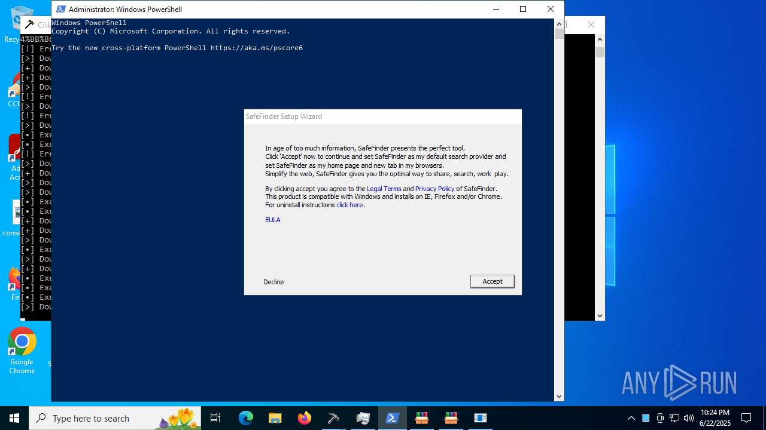Show hidden system tray icons
The width and height of the screenshot is (766, 430).
[631, 418]
